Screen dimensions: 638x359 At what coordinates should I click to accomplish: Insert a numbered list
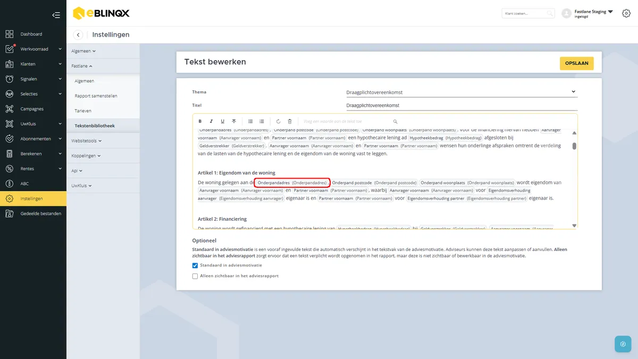click(x=262, y=121)
